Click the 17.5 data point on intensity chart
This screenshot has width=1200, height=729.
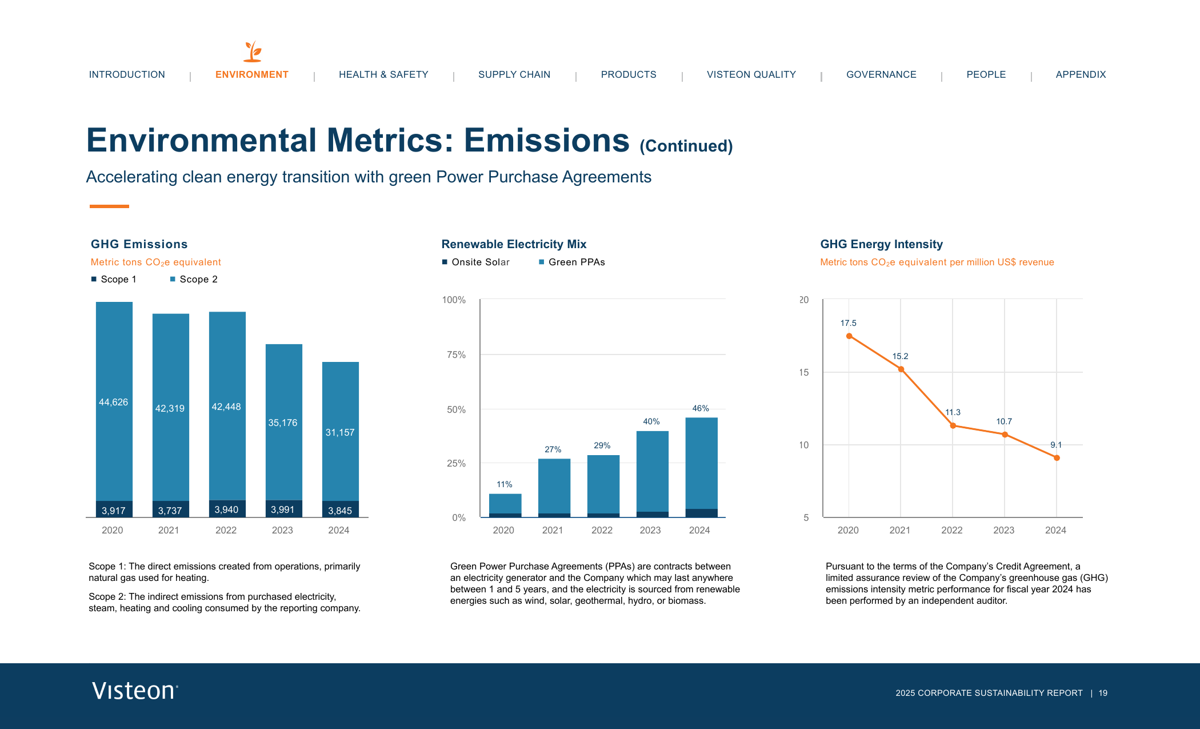pyautogui.click(x=849, y=336)
